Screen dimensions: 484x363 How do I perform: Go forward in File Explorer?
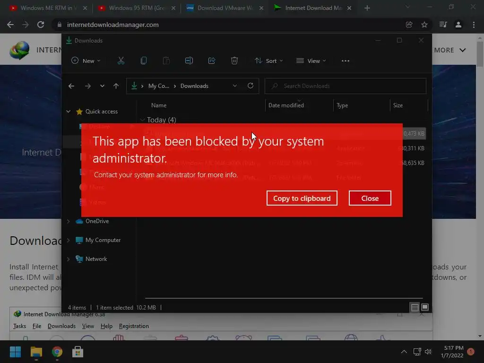tap(88, 86)
